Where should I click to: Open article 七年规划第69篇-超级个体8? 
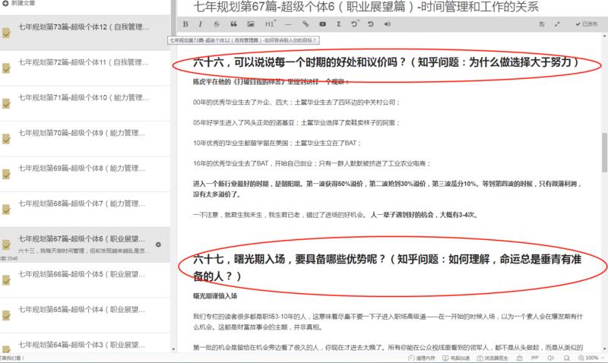[x=85, y=174]
